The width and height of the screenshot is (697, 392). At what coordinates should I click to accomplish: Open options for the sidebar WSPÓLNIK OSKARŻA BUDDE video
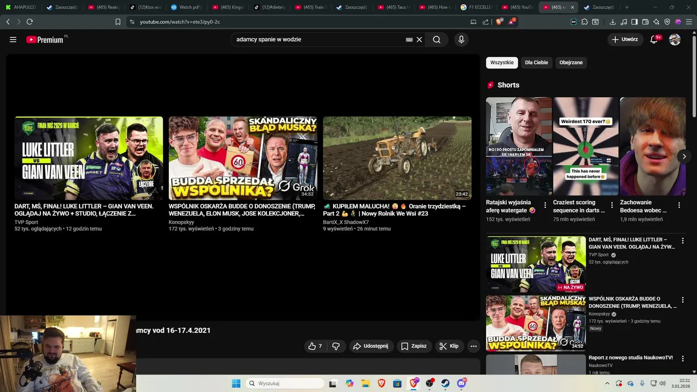click(x=683, y=300)
